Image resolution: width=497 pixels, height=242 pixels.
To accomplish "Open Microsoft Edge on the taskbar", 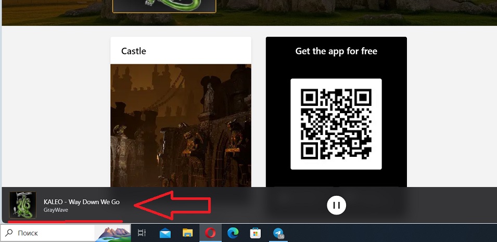I will [x=233, y=234].
